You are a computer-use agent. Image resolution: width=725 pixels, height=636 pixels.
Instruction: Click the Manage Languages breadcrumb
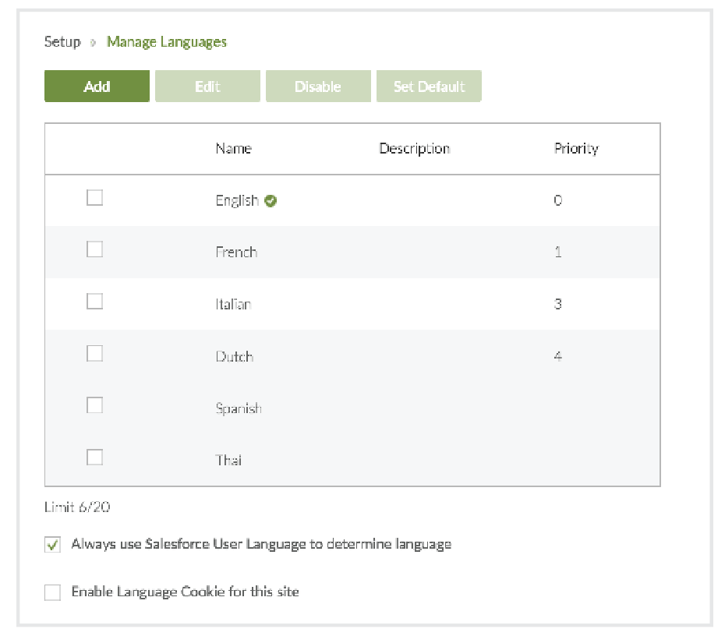167,42
